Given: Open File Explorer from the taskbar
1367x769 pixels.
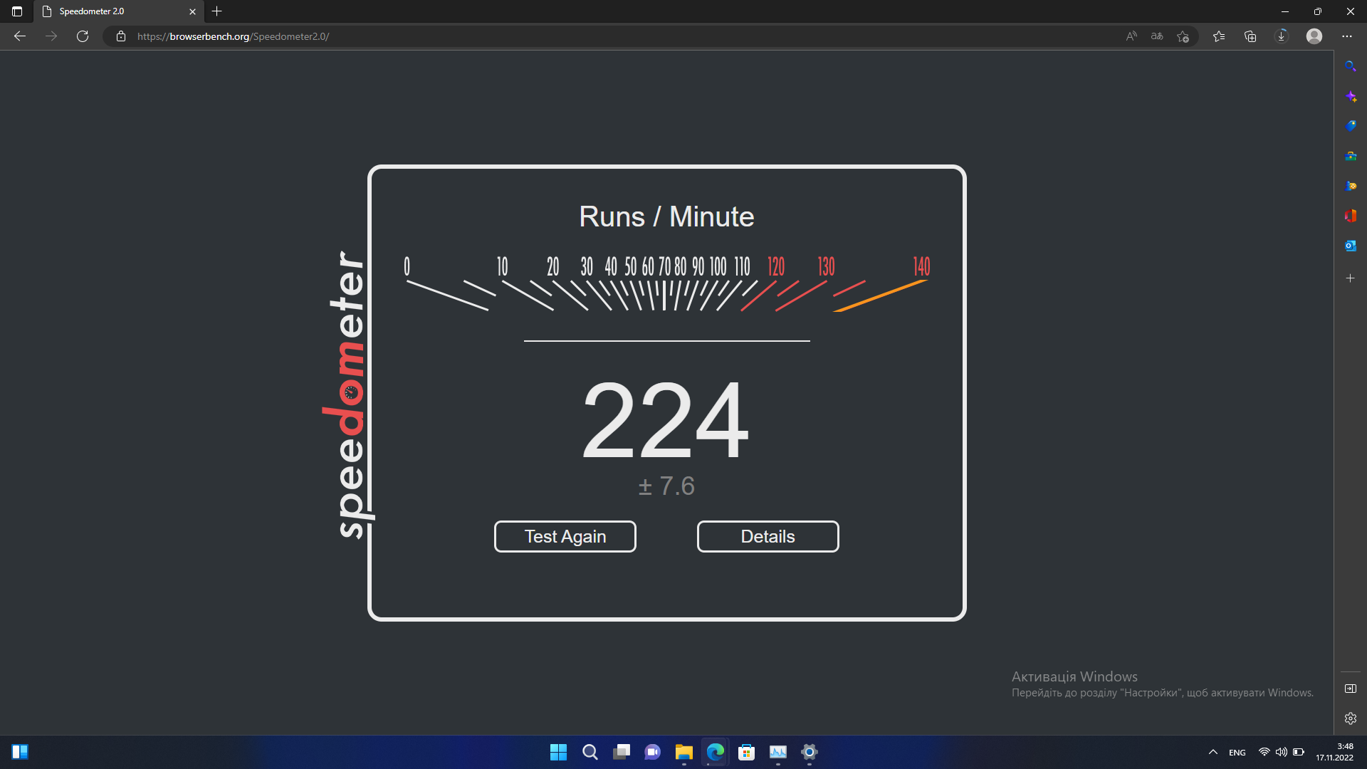Looking at the screenshot, I should click(684, 752).
